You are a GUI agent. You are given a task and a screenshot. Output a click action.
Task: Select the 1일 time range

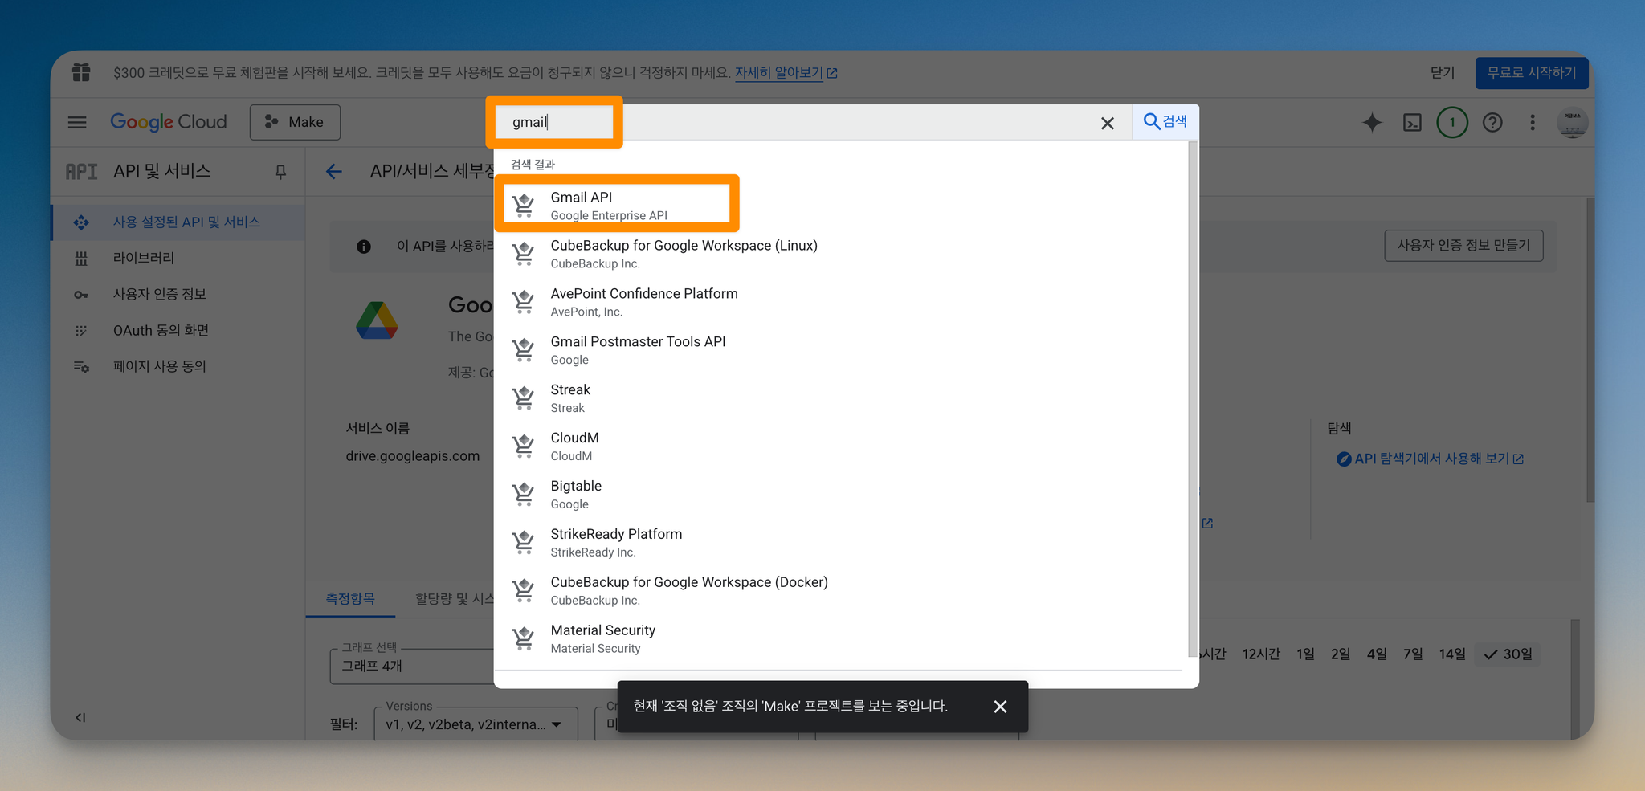coord(1305,654)
